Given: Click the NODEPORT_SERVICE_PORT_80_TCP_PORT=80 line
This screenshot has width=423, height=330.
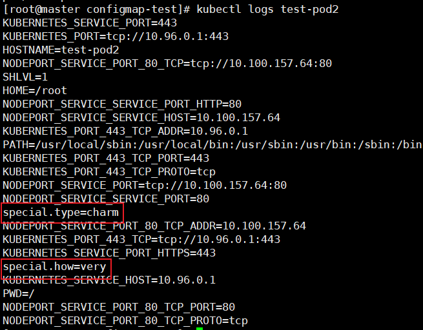Looking at the screenshot, I should click(x=119, y=307).
